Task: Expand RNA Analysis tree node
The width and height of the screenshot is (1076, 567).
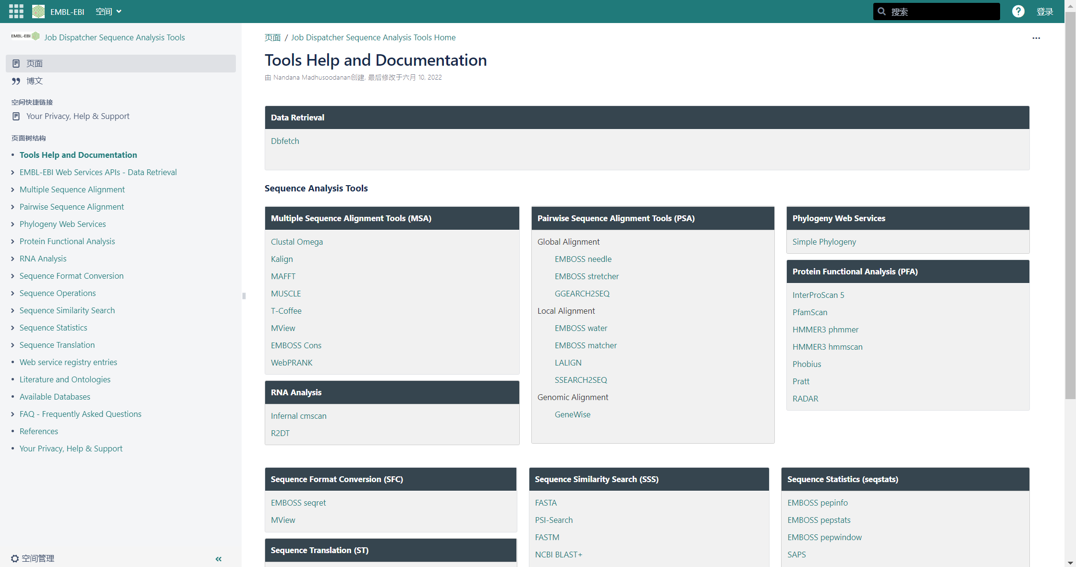Action: 12,259
